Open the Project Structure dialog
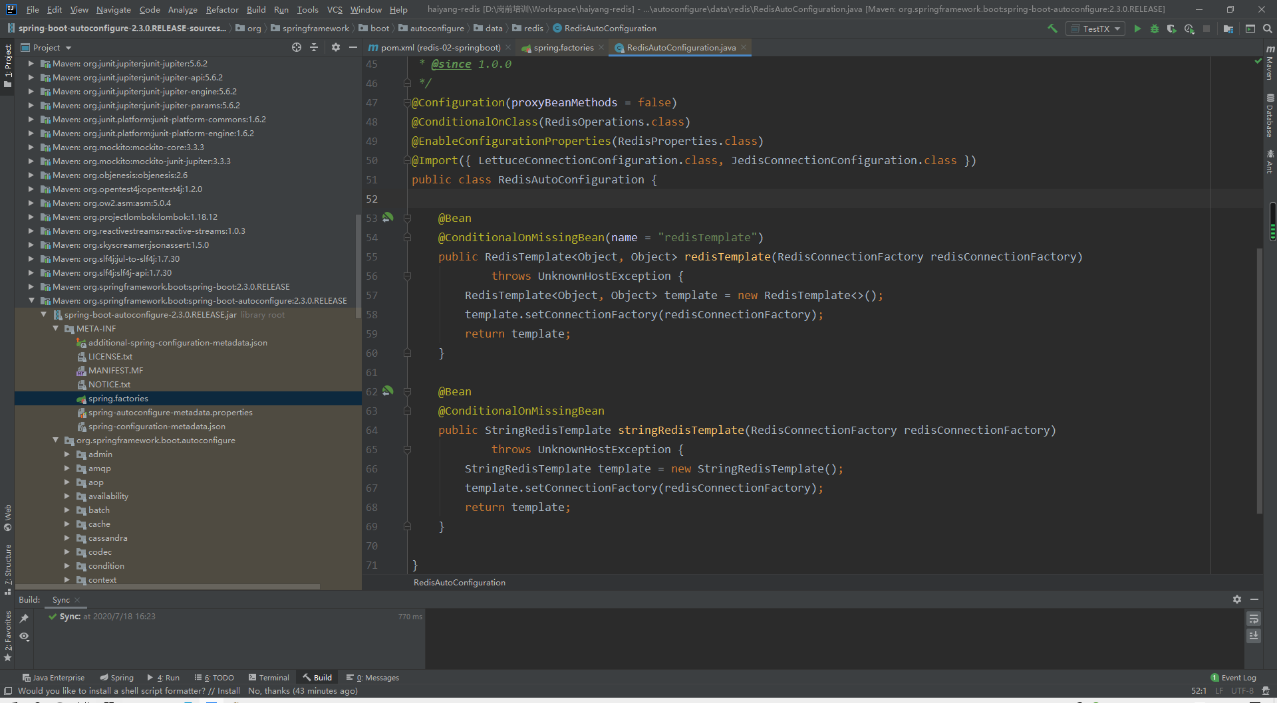The height and width of the screenshot is (703, 1277). [1228, 29]
